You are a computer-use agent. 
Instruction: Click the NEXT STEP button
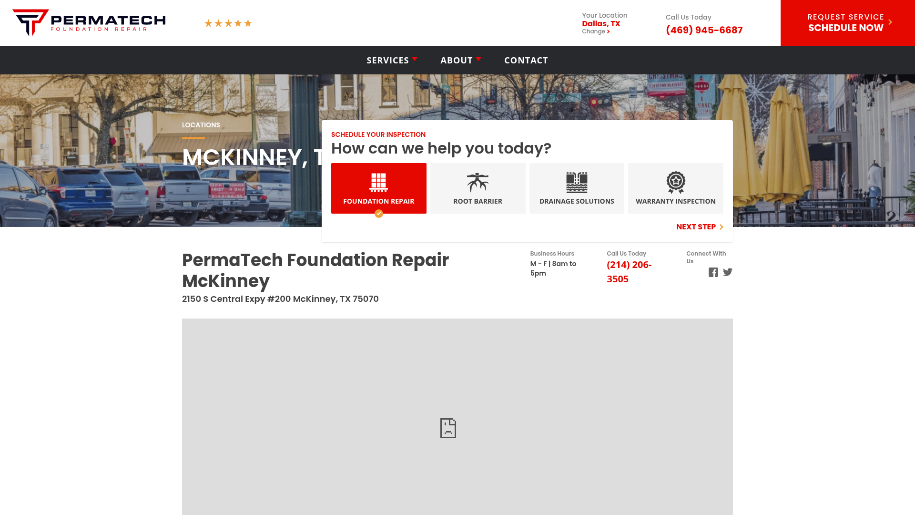coord(696,227)
